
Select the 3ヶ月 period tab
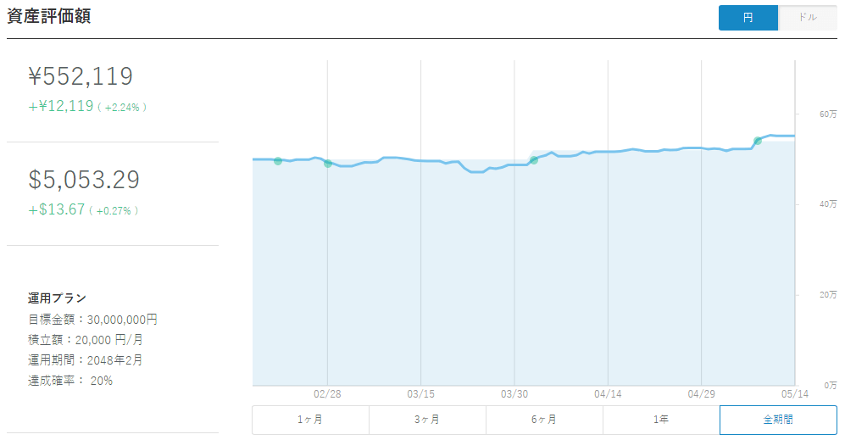coord(427,420)
